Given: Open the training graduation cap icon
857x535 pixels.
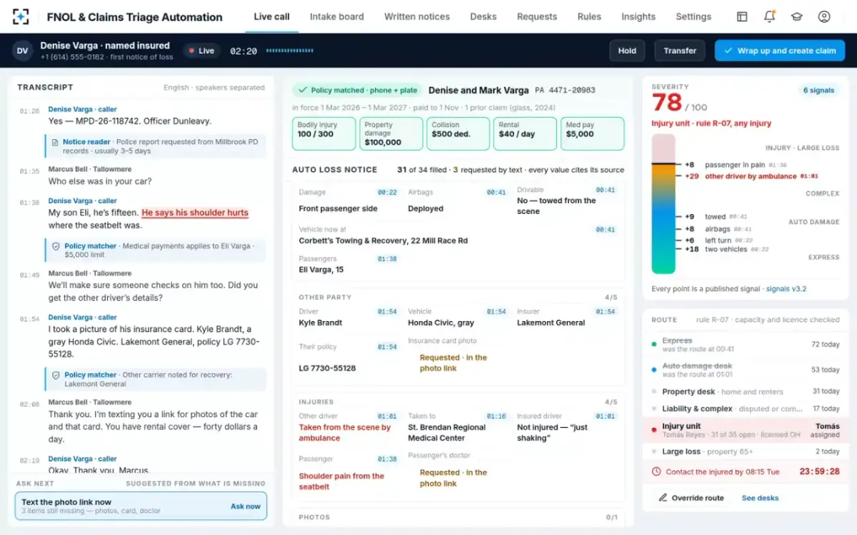Looking at the screenshot, I should point(796,16).
